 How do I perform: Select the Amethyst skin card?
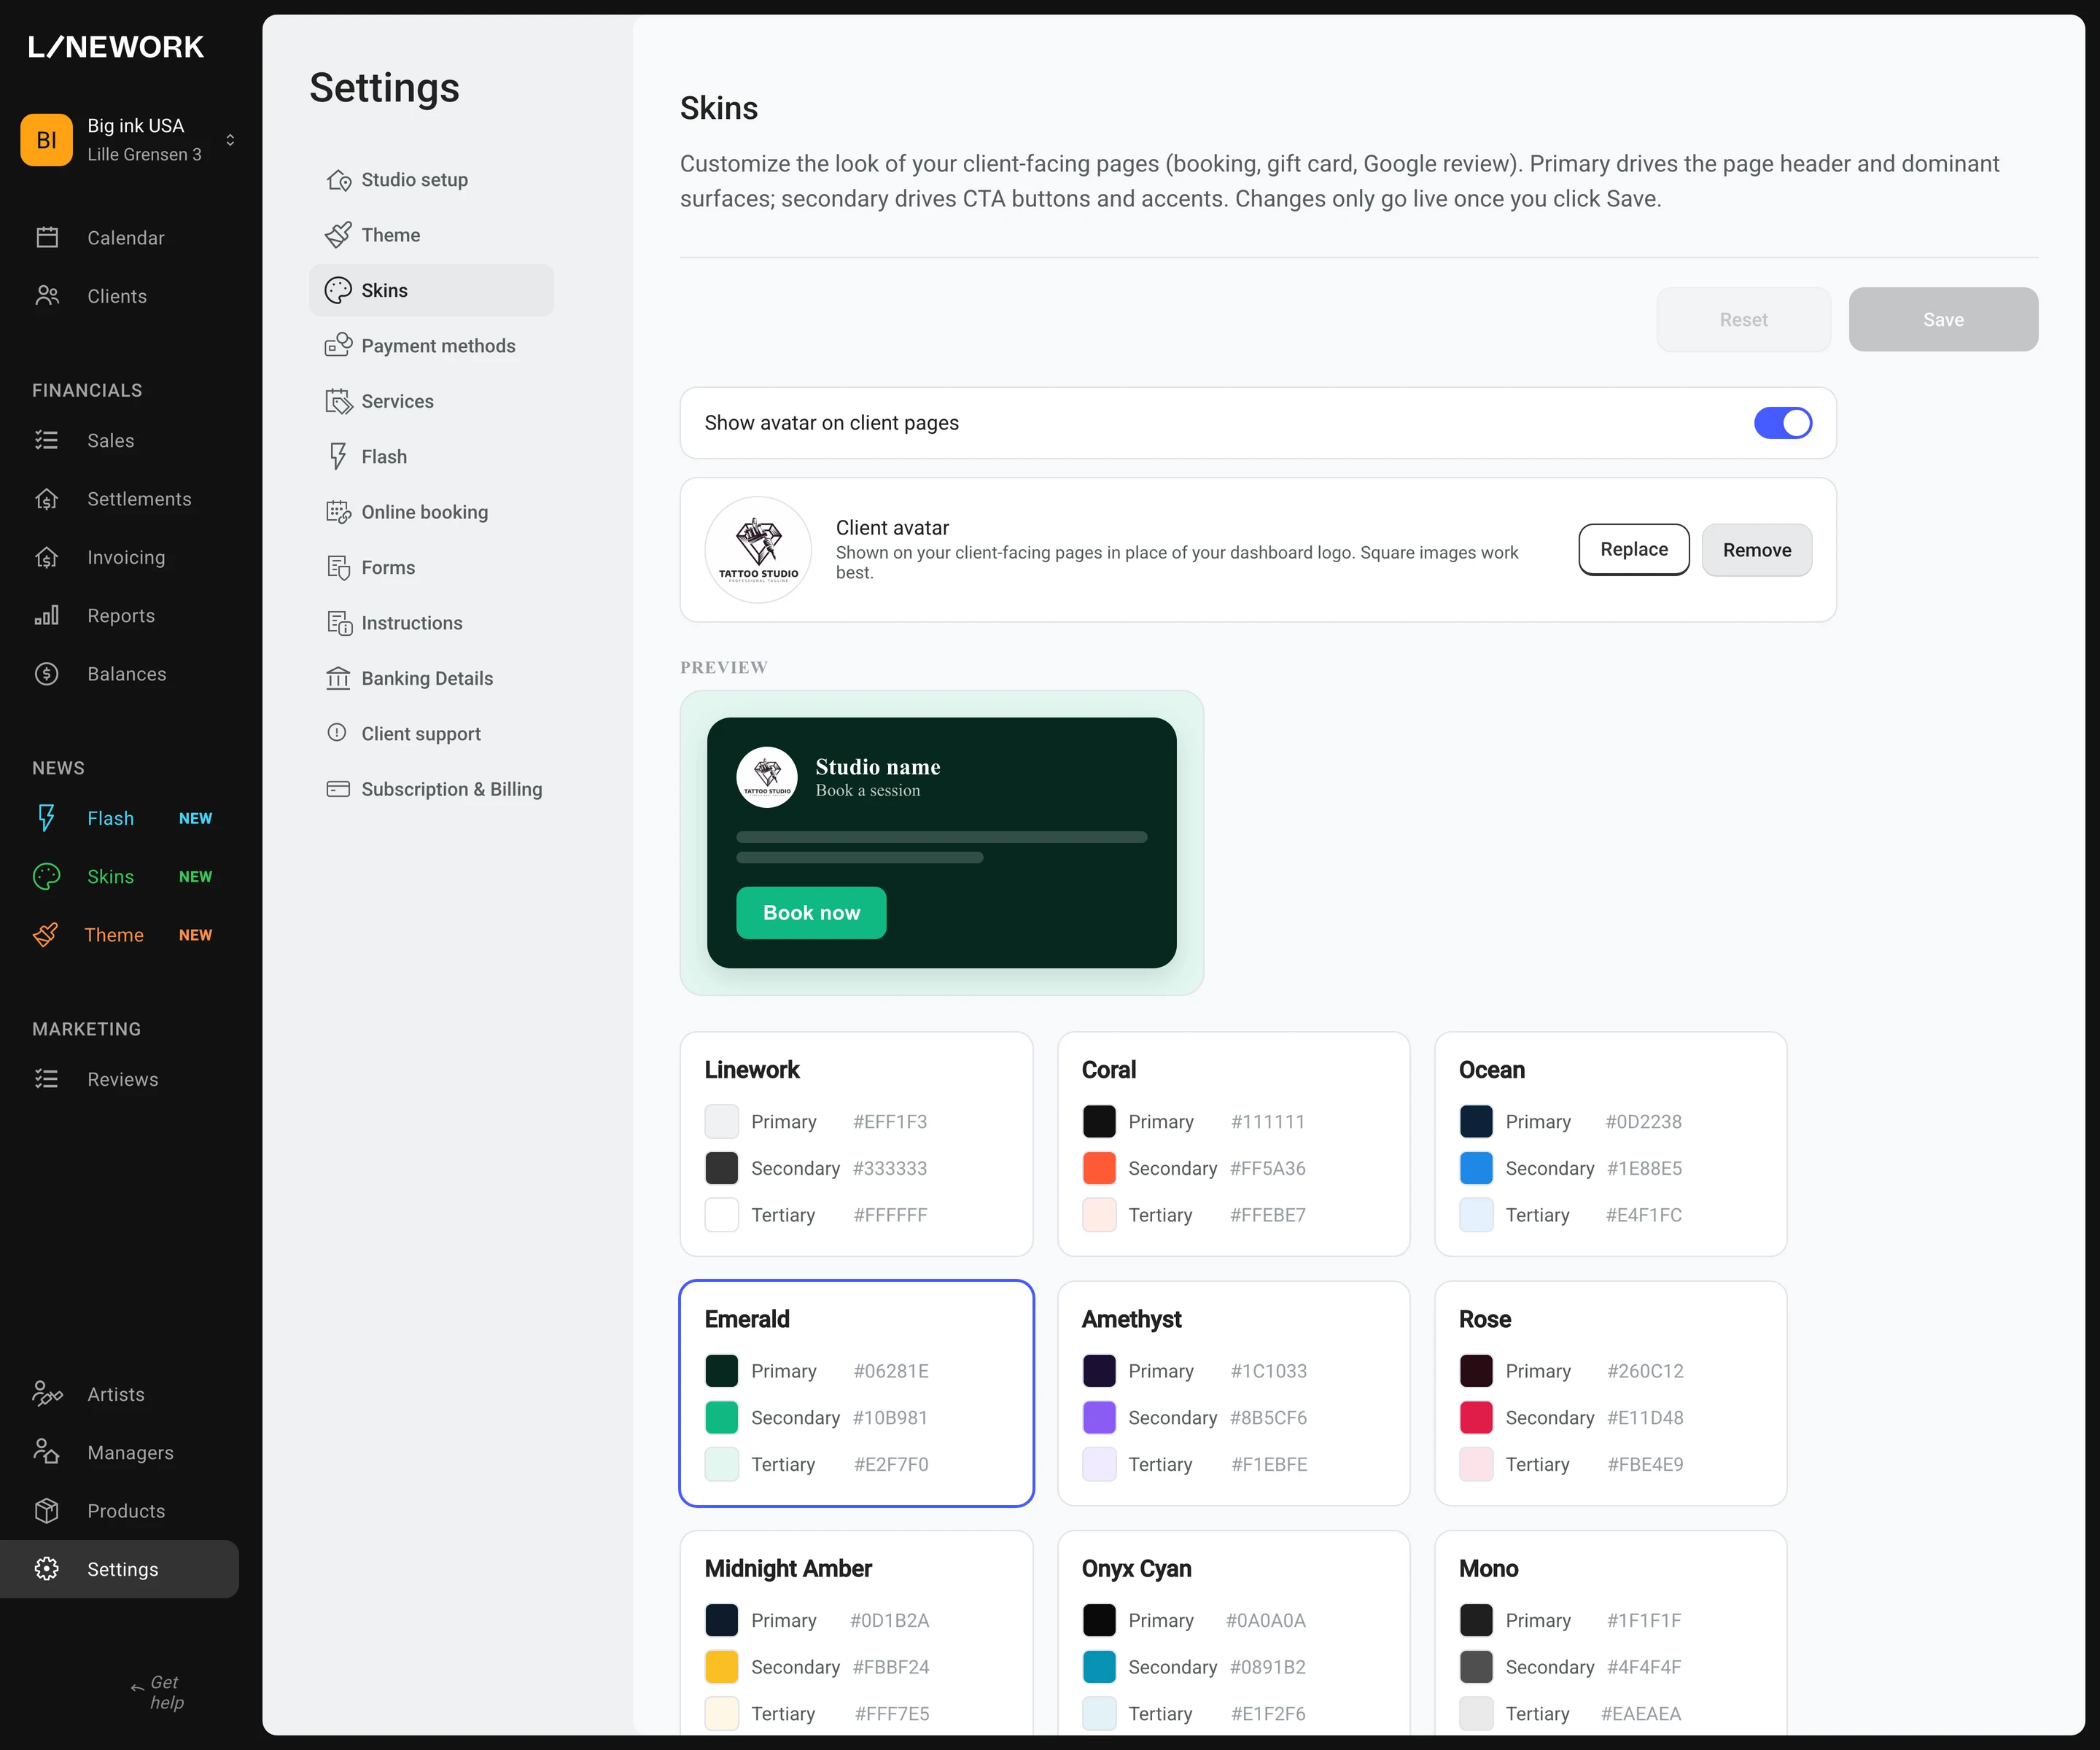(x=1233, y=1393)
